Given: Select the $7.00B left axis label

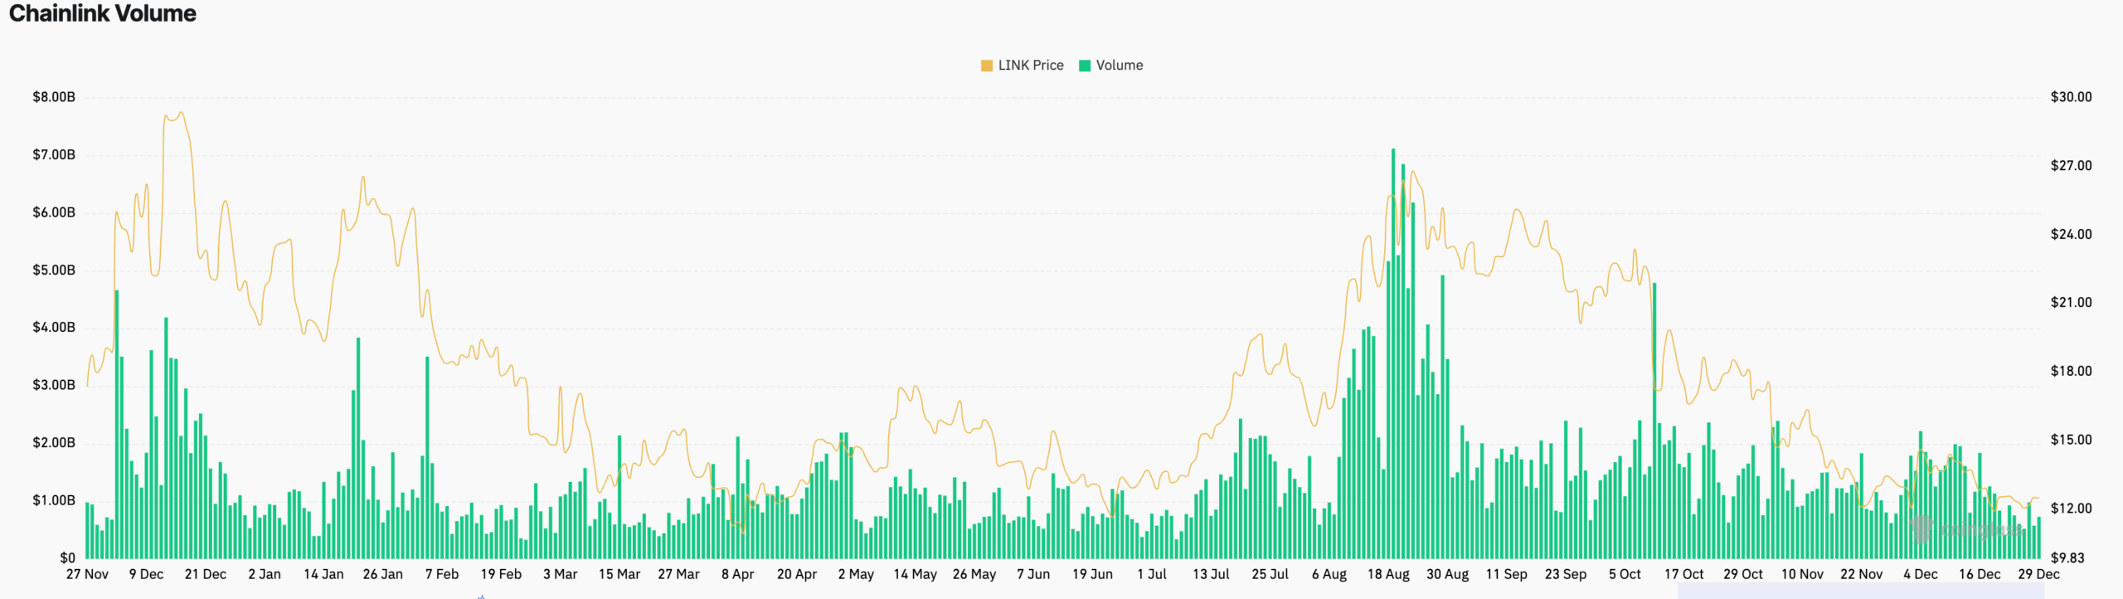Looking at the screenshot, I should (54, 155).
